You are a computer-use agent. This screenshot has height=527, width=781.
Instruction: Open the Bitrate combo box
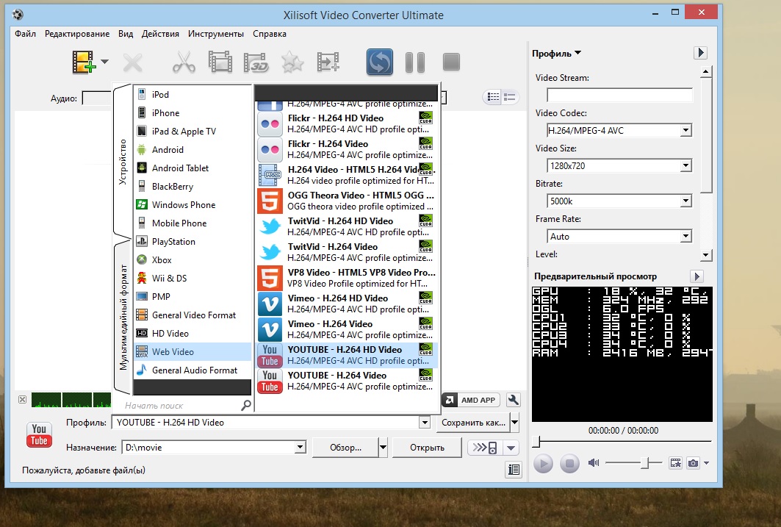685,201
